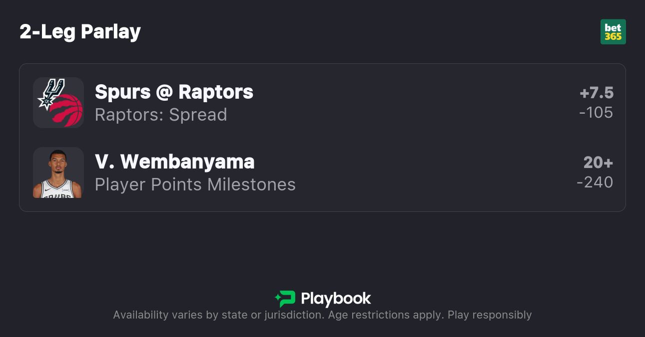645x337 pixels.
Task: Click the green Playbook logo icon
Action: tap(285, 299)
